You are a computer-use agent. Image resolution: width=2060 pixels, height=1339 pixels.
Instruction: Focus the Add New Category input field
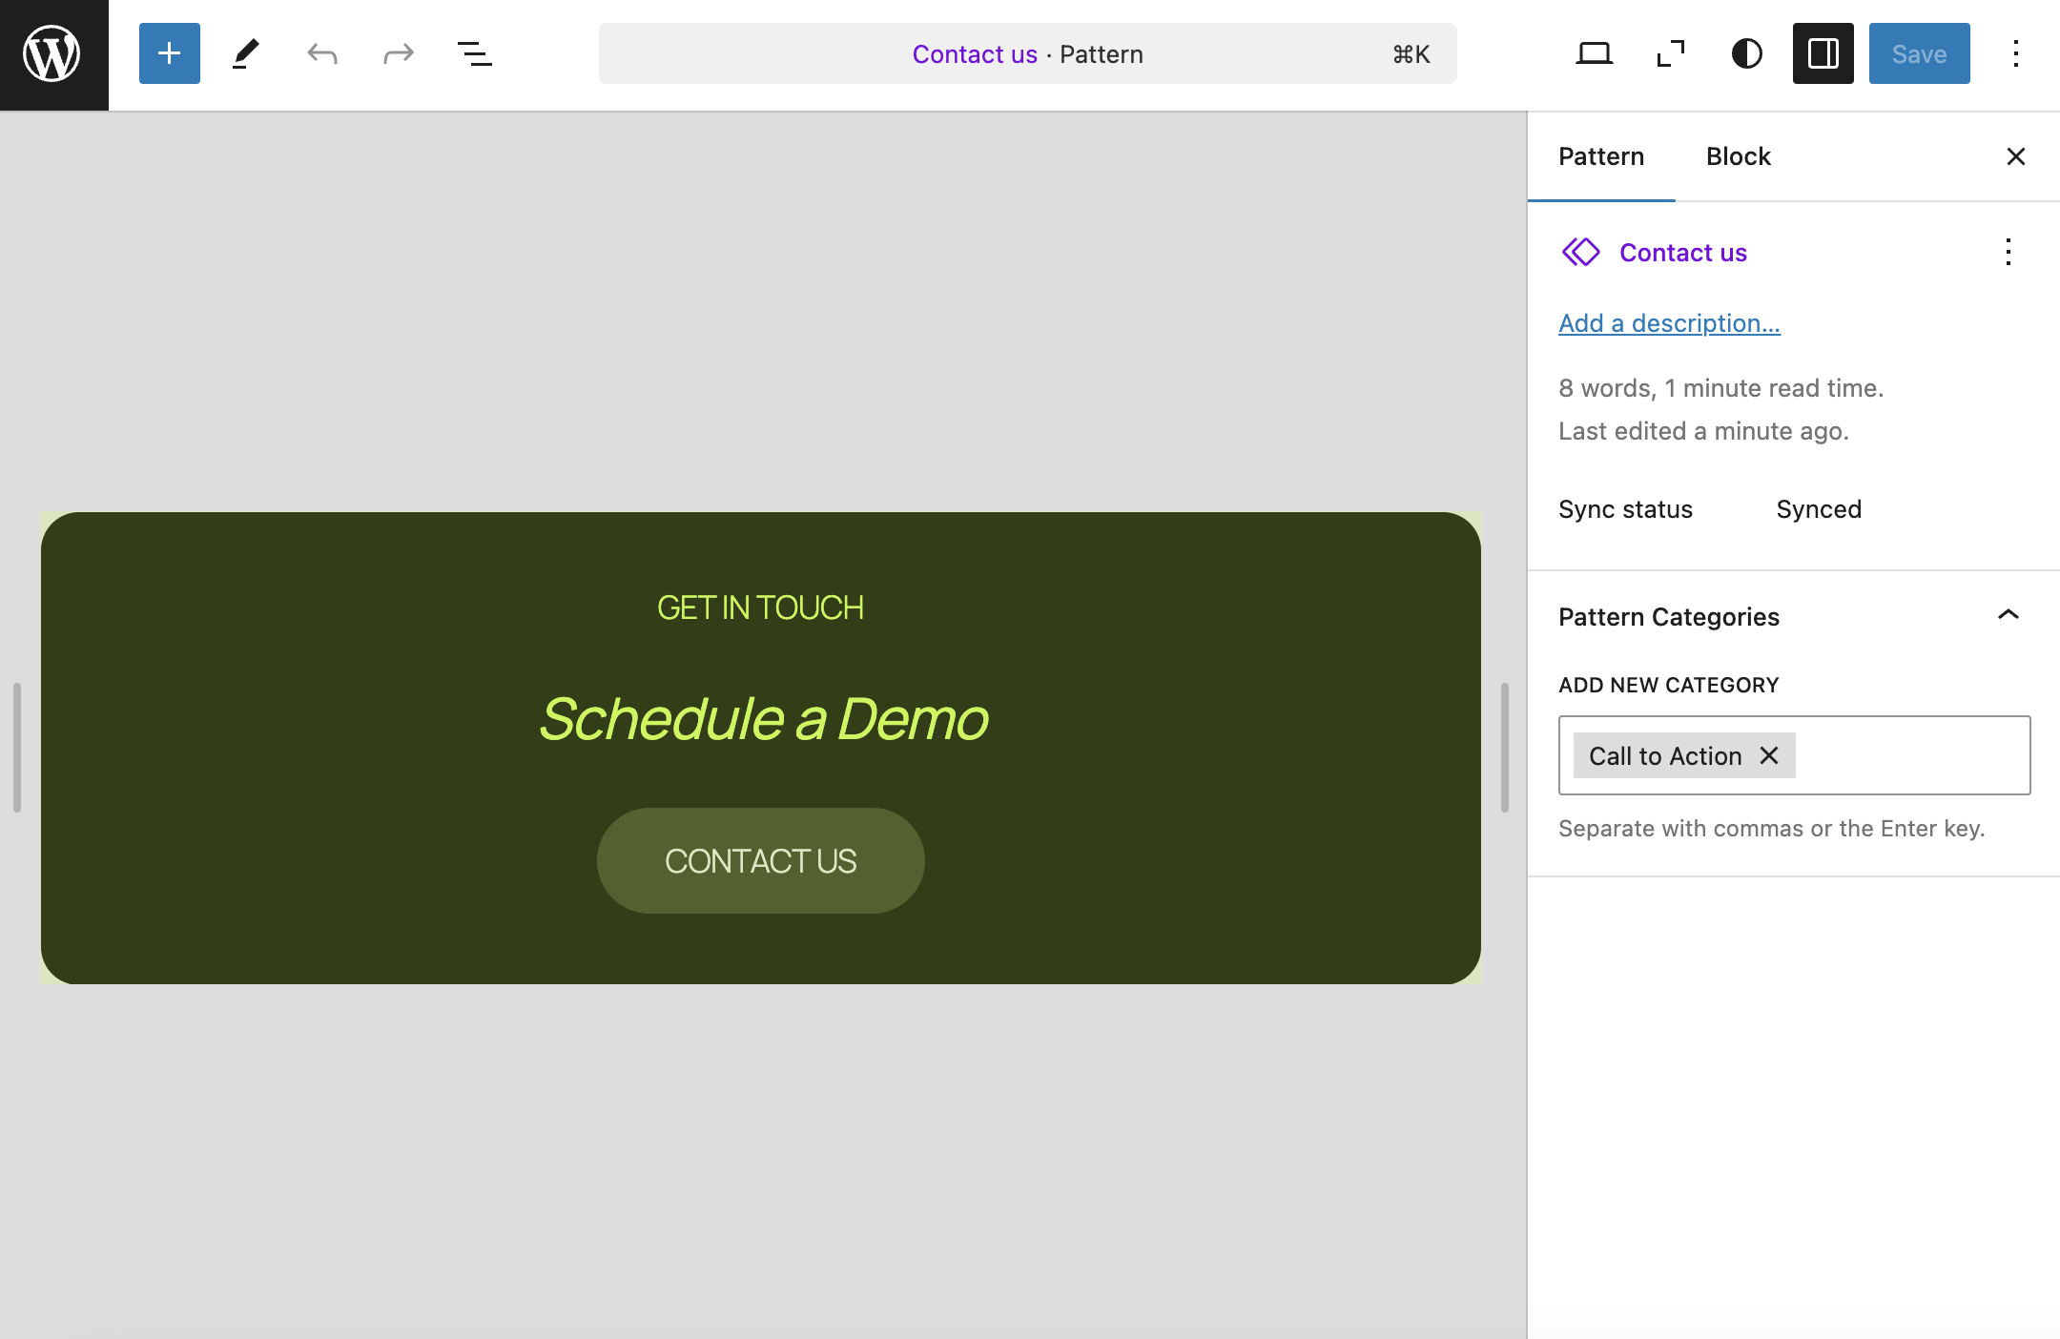coord(1912,755)
